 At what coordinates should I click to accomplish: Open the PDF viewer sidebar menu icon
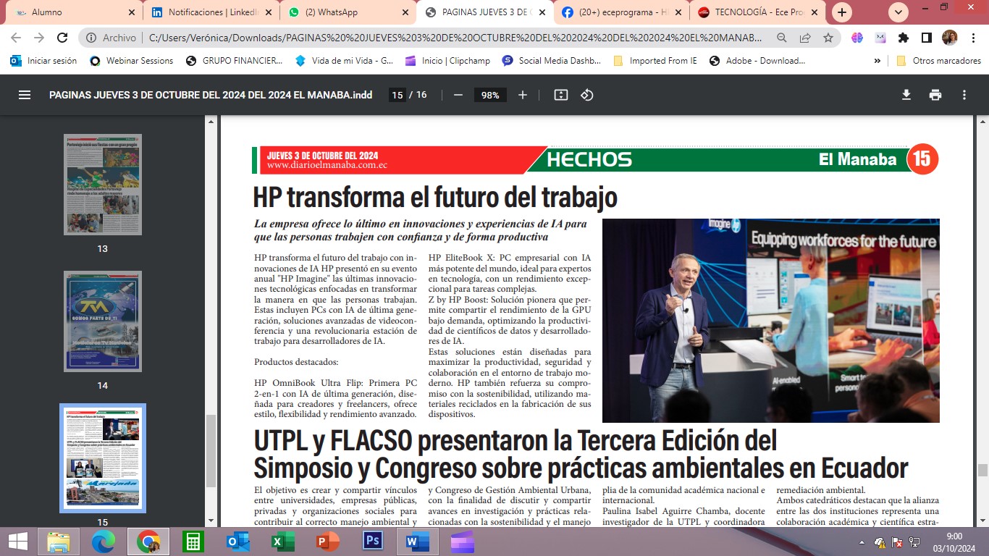[x=25, y=95]
